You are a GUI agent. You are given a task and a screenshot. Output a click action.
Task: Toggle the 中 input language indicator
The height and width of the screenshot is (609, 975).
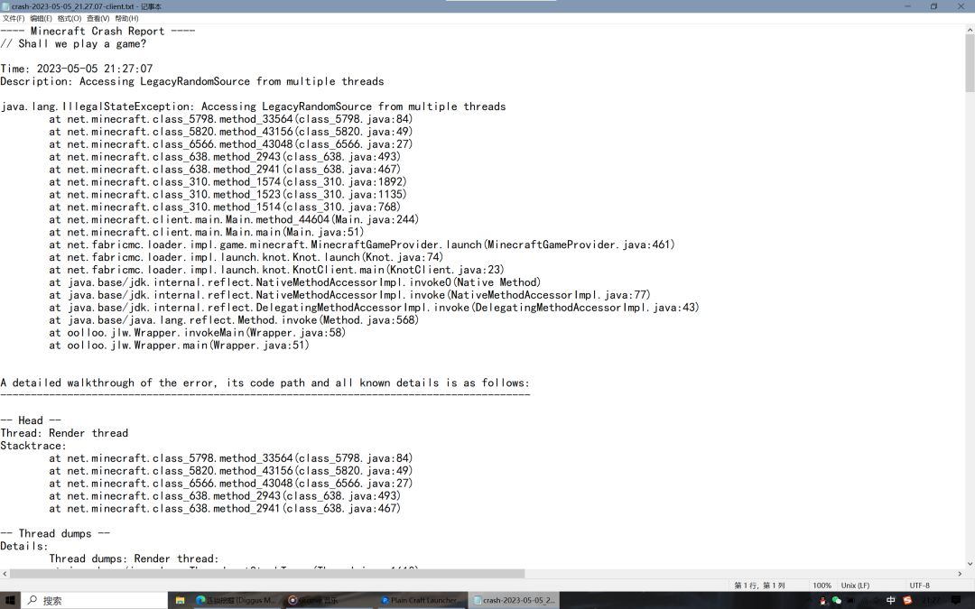[890, 600]
